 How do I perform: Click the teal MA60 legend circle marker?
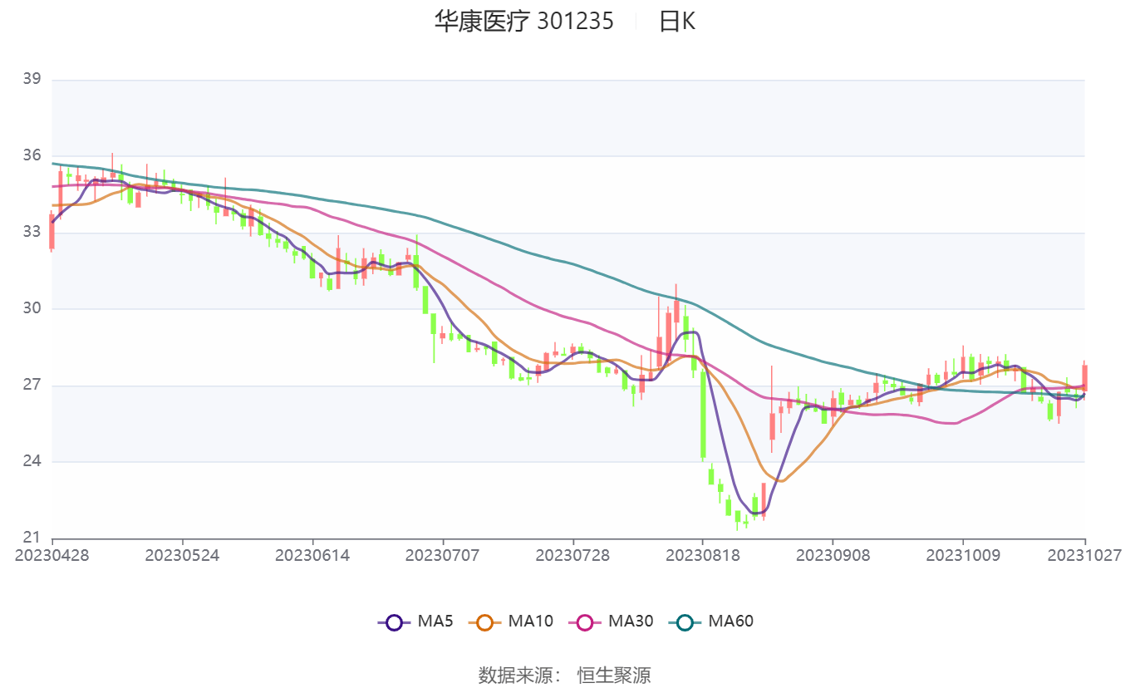685,622
